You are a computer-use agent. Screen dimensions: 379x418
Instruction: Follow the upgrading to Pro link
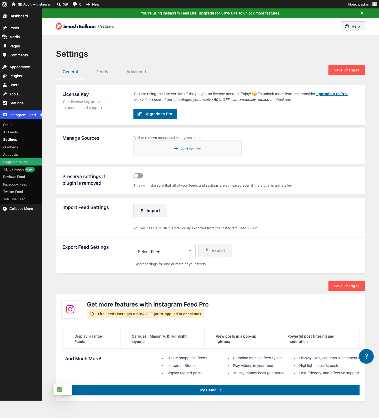tap(332, 94)
